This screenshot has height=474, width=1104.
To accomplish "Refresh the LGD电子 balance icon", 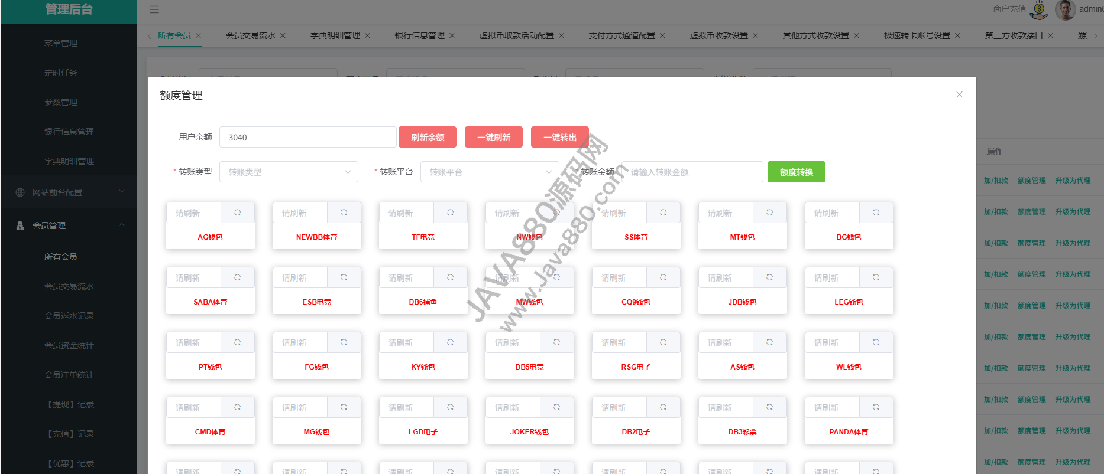I will (451, 407).
